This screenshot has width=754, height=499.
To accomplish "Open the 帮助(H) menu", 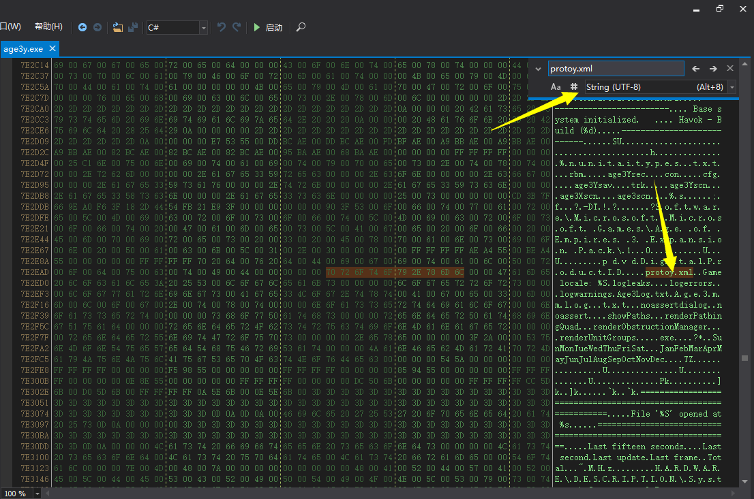I will click(x=48, y=27).
